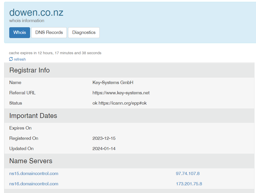Click the refresh text link
The width and height of the screenshot is (256, 193).
tap(20, 59)
